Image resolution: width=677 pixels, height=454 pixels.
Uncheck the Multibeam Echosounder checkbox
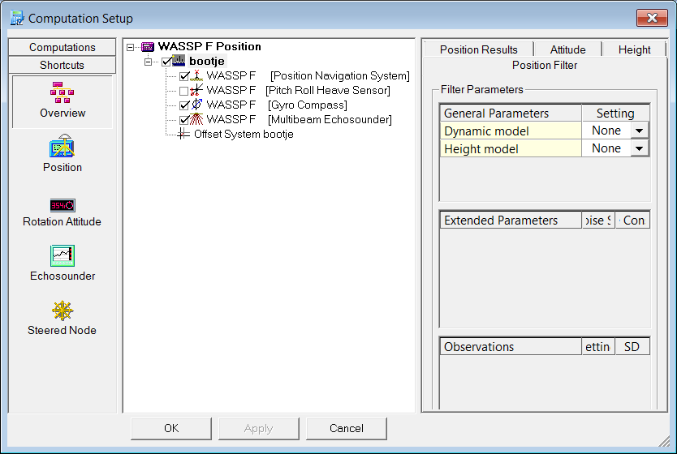[184, 120]
